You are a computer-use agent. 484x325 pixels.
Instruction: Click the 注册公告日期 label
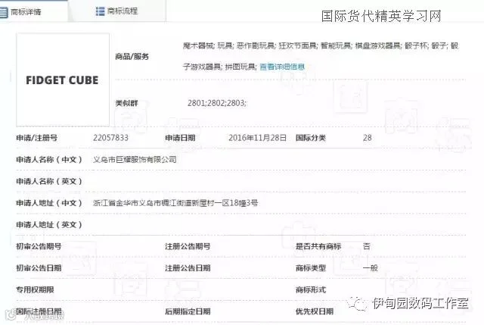tap(188, 267)
